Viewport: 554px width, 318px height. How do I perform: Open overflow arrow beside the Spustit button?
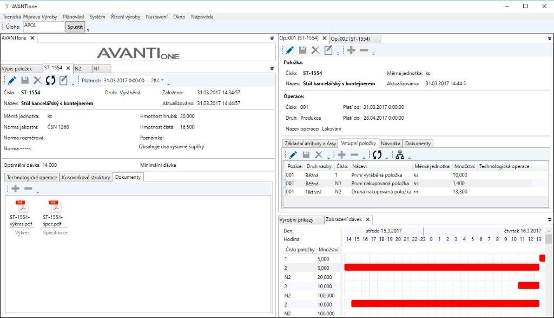[x=88, y=30]
